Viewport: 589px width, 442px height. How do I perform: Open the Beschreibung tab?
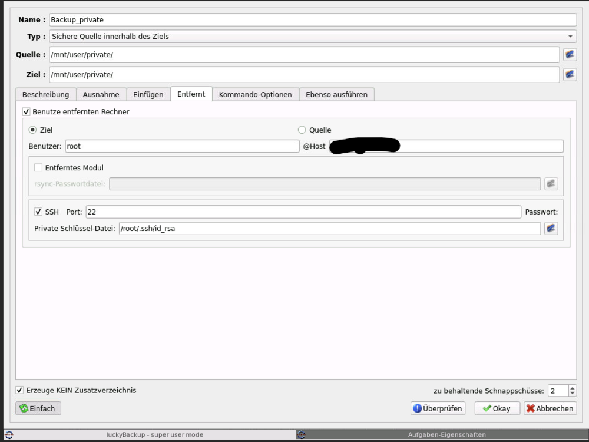45,94
